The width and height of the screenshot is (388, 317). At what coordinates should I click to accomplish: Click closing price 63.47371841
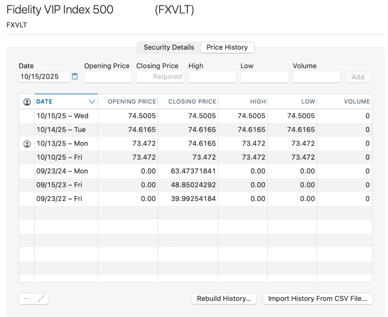point(193,171)
